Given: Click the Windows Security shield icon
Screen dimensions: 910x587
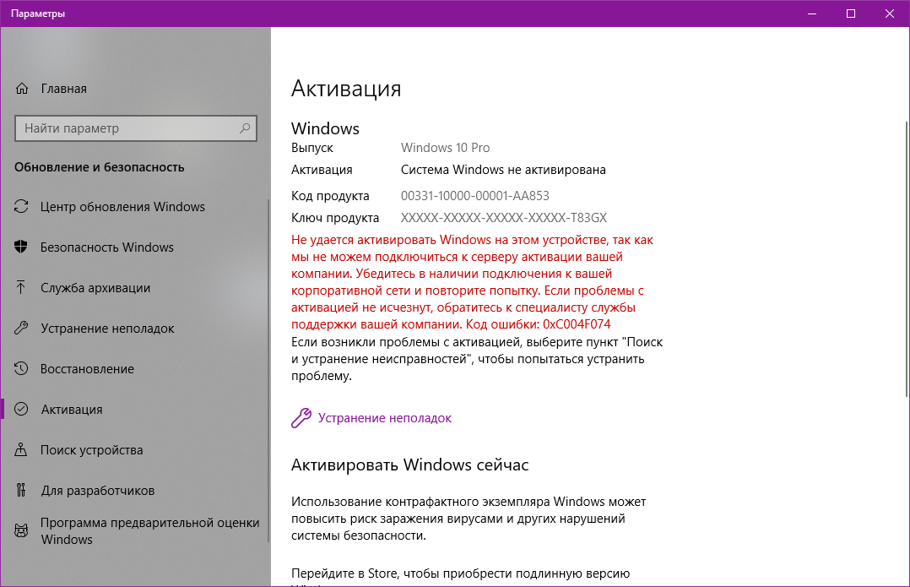Looking at the screenshot, I should click(21, 247).
